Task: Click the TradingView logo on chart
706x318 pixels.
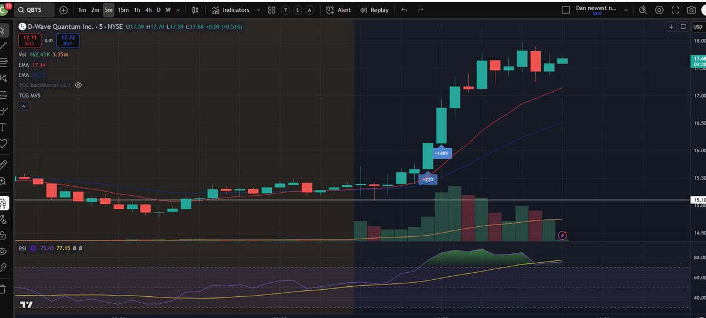Action: [26, 304]
